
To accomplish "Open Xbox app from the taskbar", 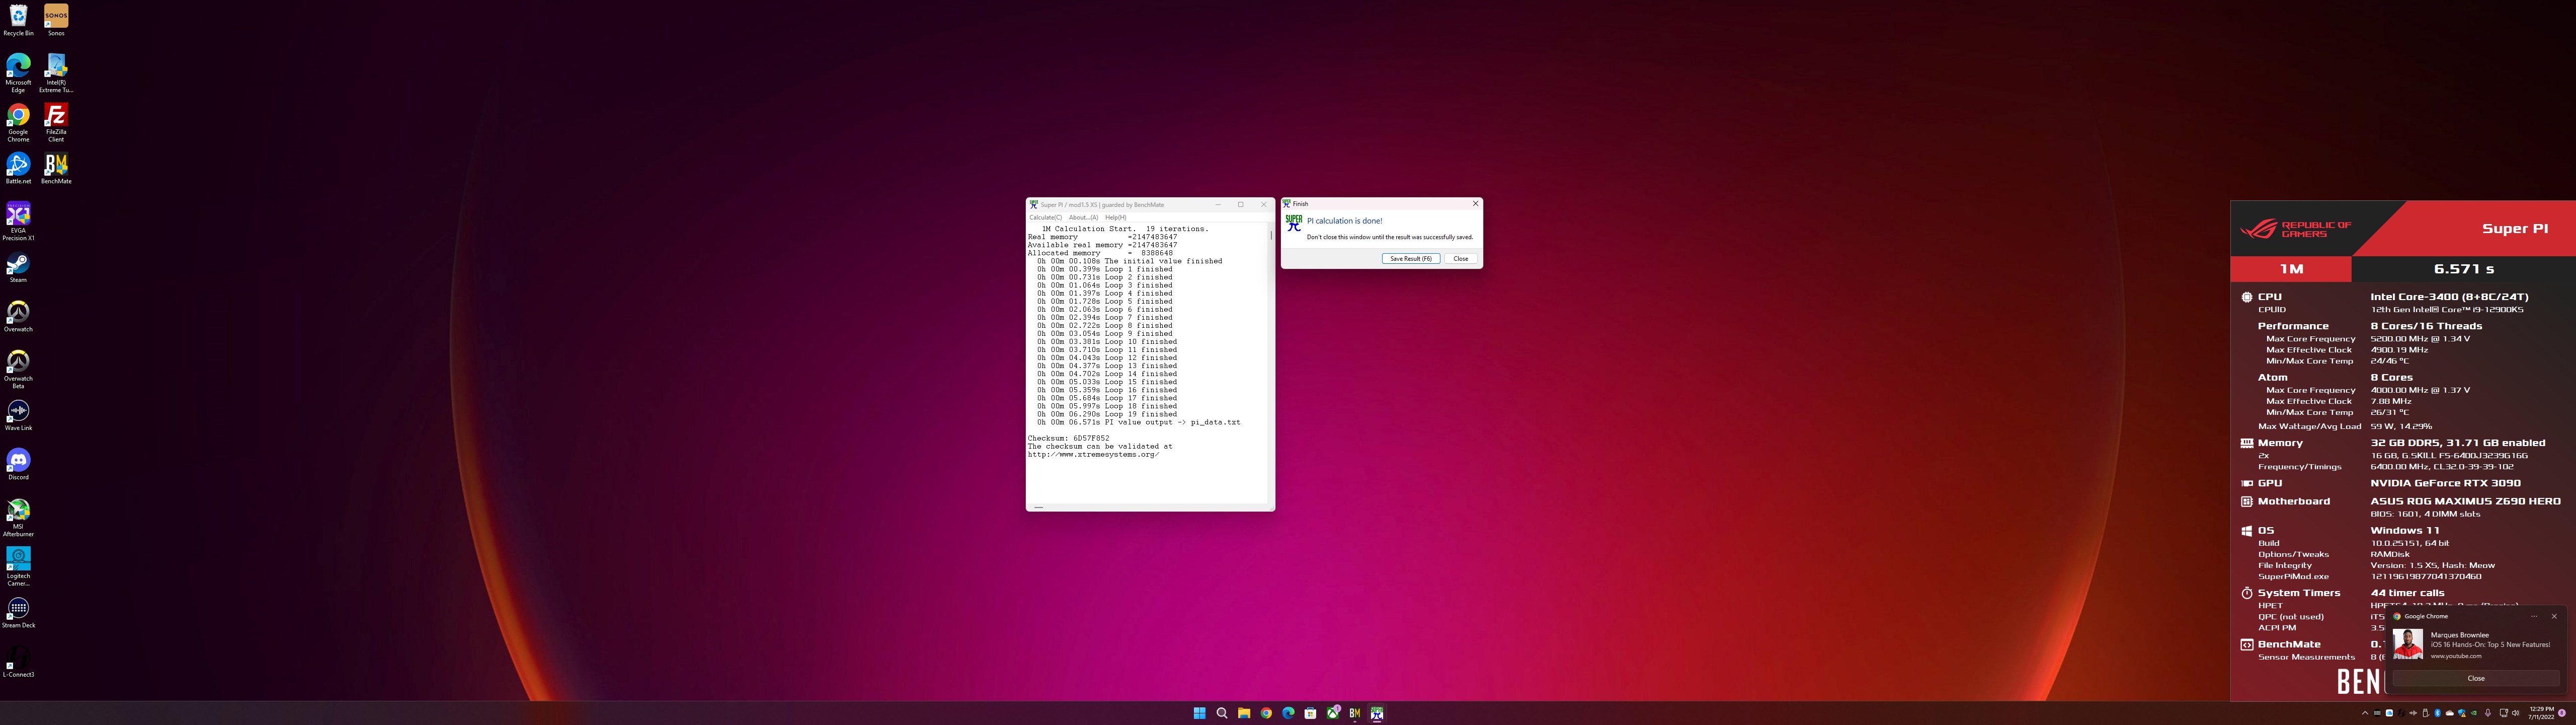I will (x=1333, y=713).
